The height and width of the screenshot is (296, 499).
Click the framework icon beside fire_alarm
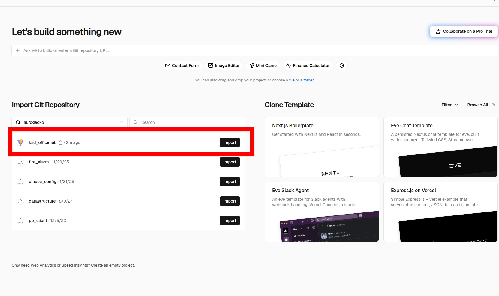(x=20, y=162)
